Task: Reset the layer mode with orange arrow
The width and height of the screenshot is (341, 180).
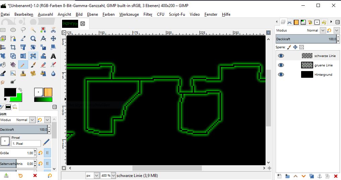Action: pyautogui.click(x=329, y=31)
